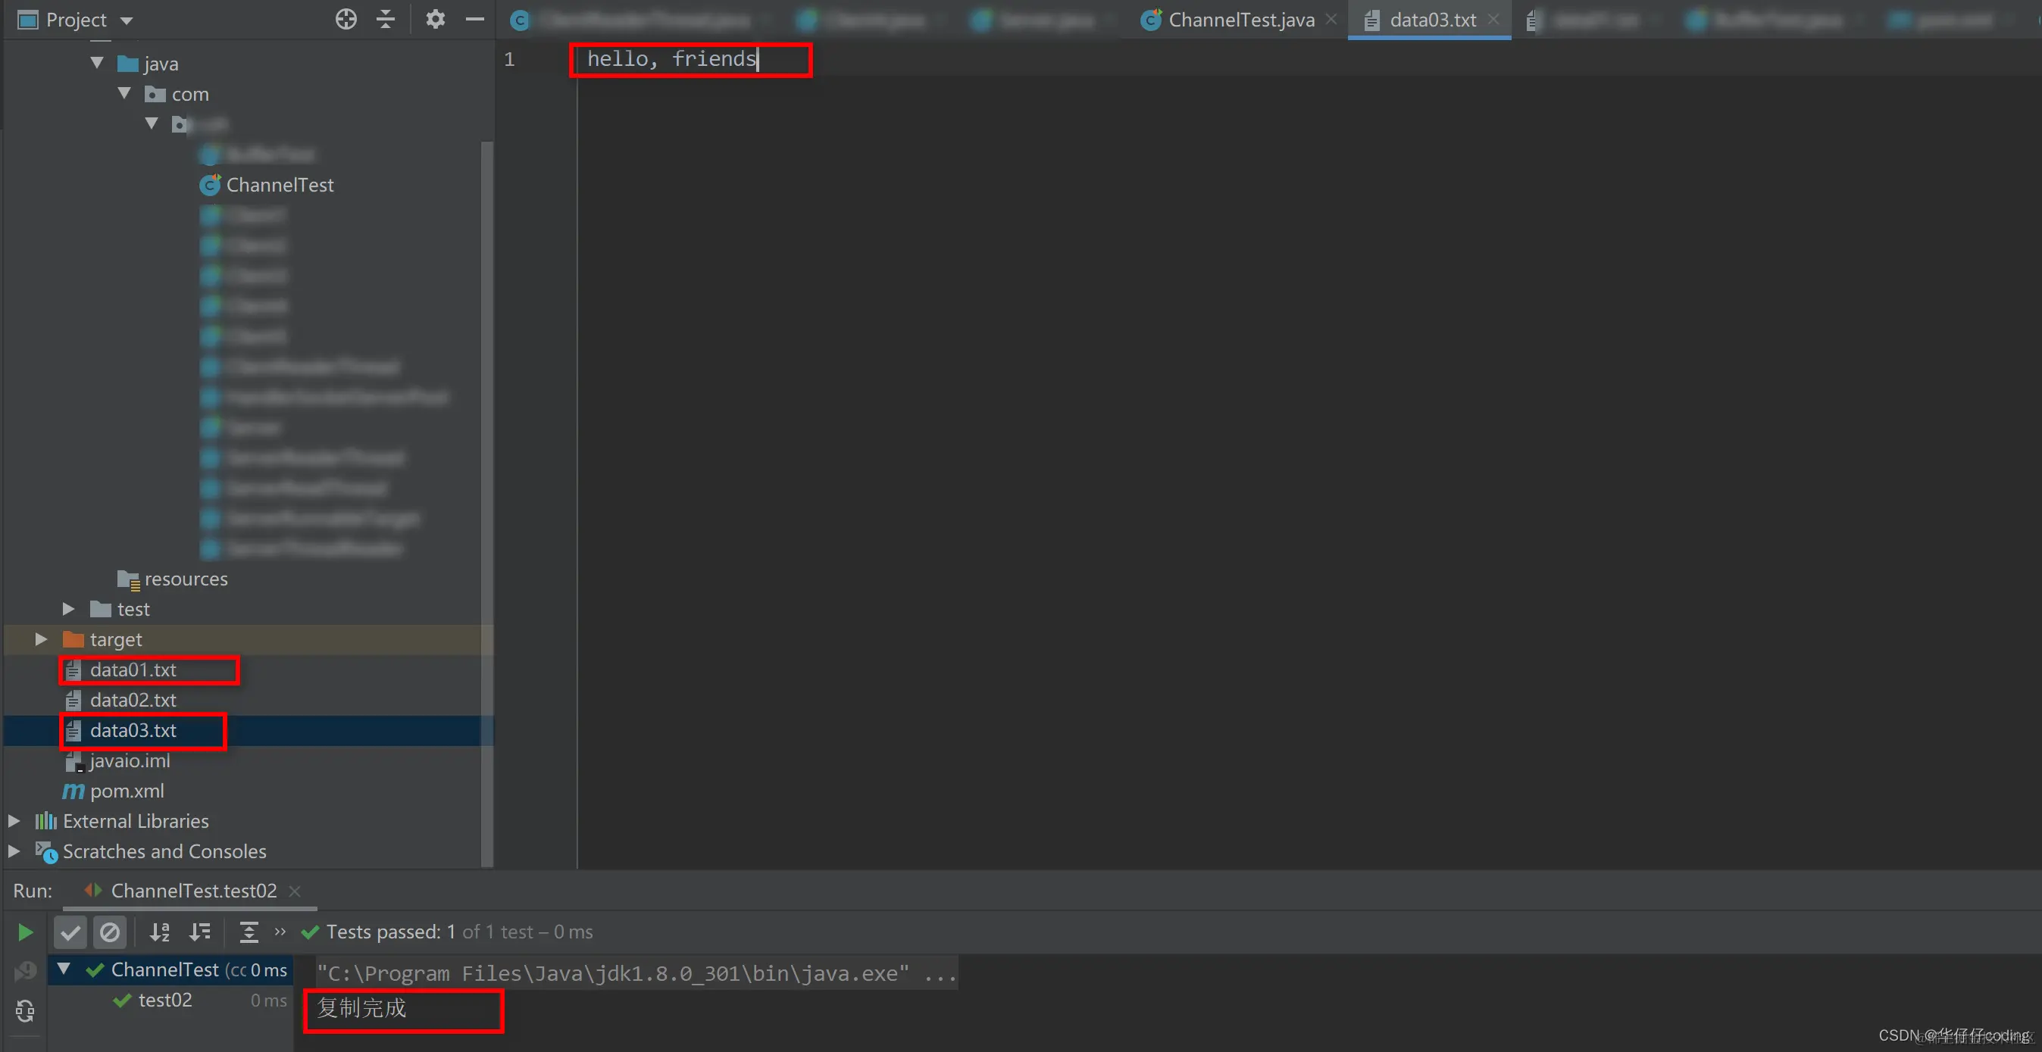Toggle the Show Ignored tests button
The width and height of the screenshot is (2042, 1052).
109,932
